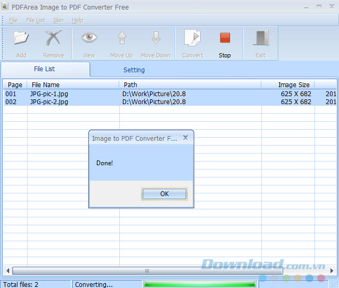Select the JPG-pic-2.jpg row

coord(170,101)
